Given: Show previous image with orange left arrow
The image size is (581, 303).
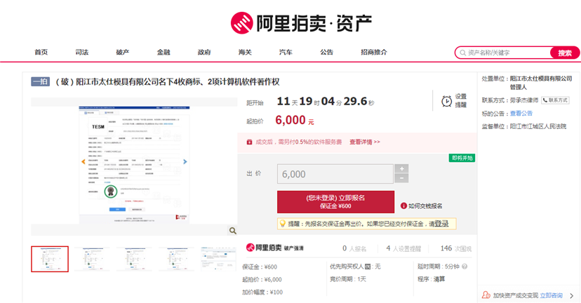Looking at the screenshot, I should [84, 161].
